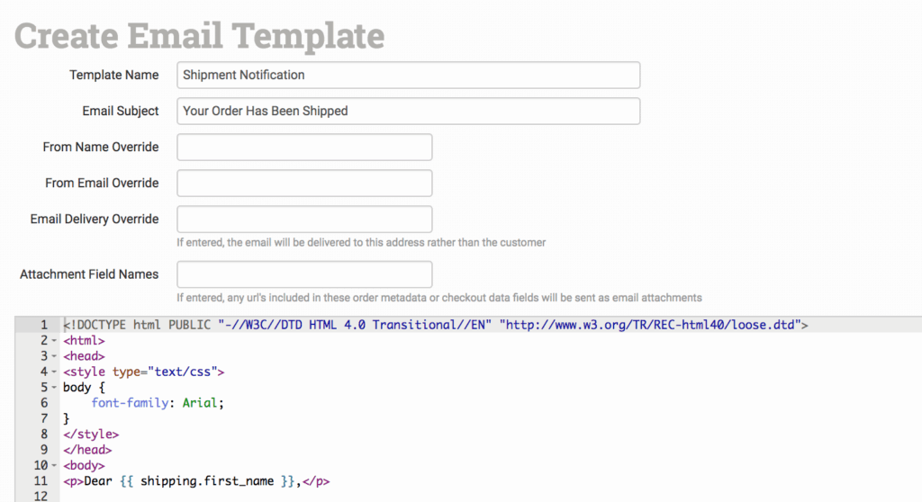Fold the head tag on line 3
922x502 pixels.
coord(54,356)
